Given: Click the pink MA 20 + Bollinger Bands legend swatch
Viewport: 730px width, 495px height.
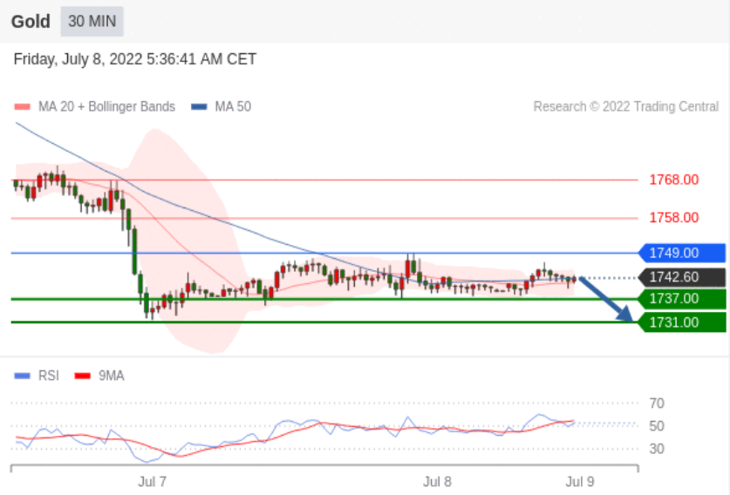Looking at the screenshot, I should [x=23, y=107].
